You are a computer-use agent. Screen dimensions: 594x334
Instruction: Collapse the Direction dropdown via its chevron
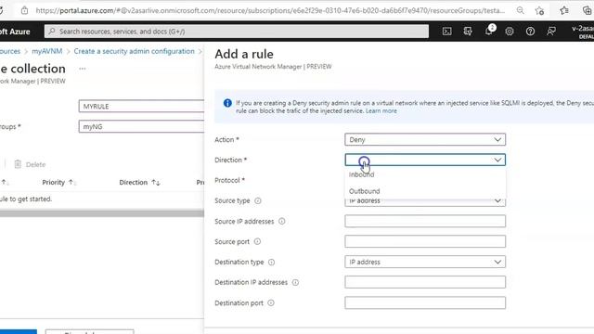[497, 160]
